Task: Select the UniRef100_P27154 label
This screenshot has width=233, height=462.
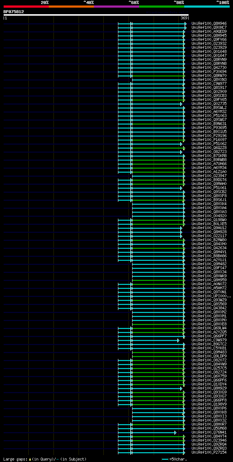Action: (209, 452)
